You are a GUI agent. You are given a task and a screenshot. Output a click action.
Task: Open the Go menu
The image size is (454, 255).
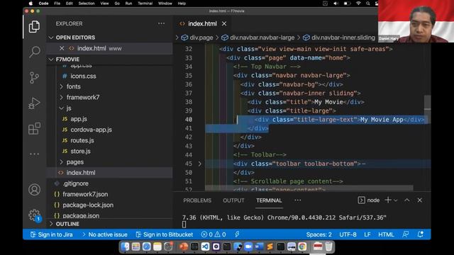coord(117,4)
